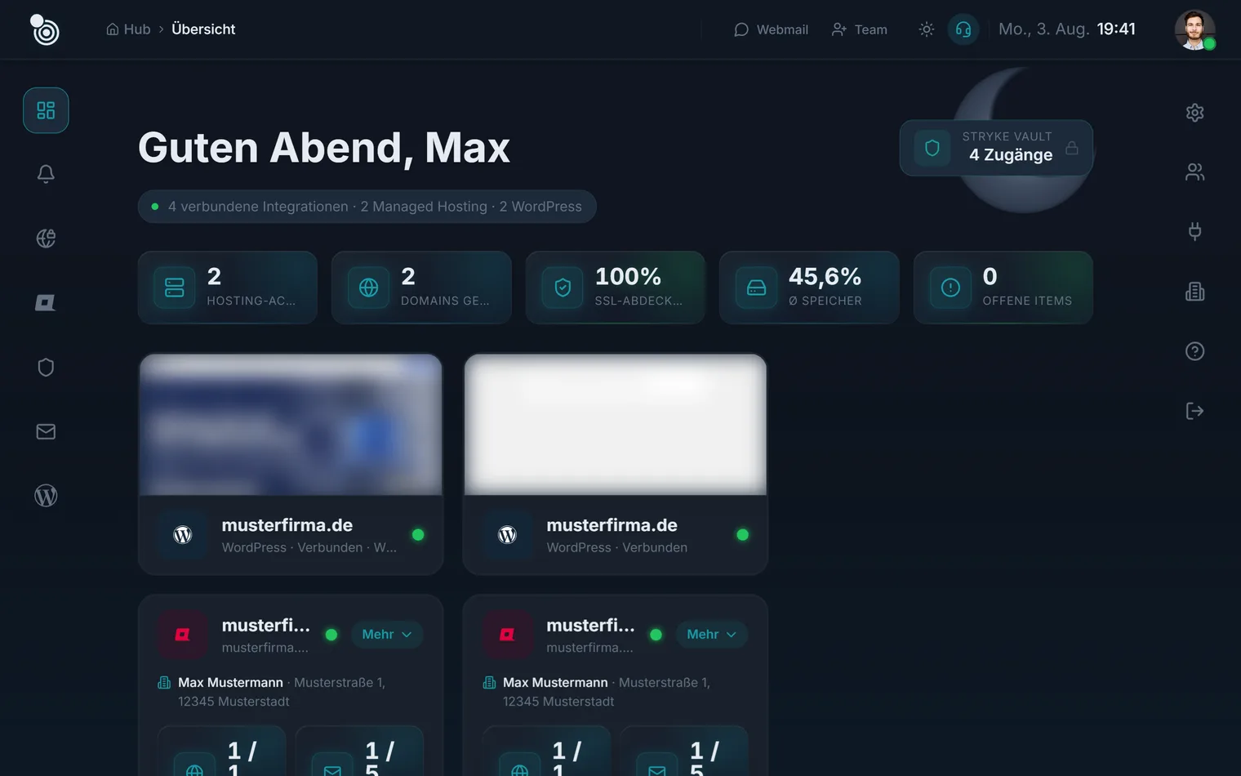Click the server icon in the Hosting-Ac... tile
Image resolution: width=1241 pixels, height=776 pixels.
(175, 288)
